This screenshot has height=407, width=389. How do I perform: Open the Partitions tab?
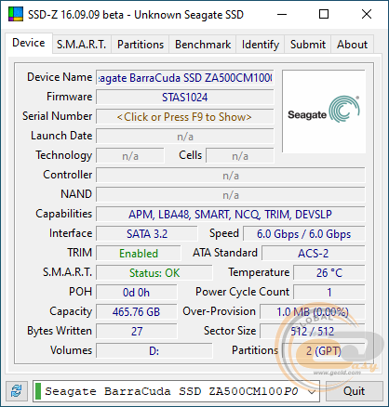coord(141,45)
